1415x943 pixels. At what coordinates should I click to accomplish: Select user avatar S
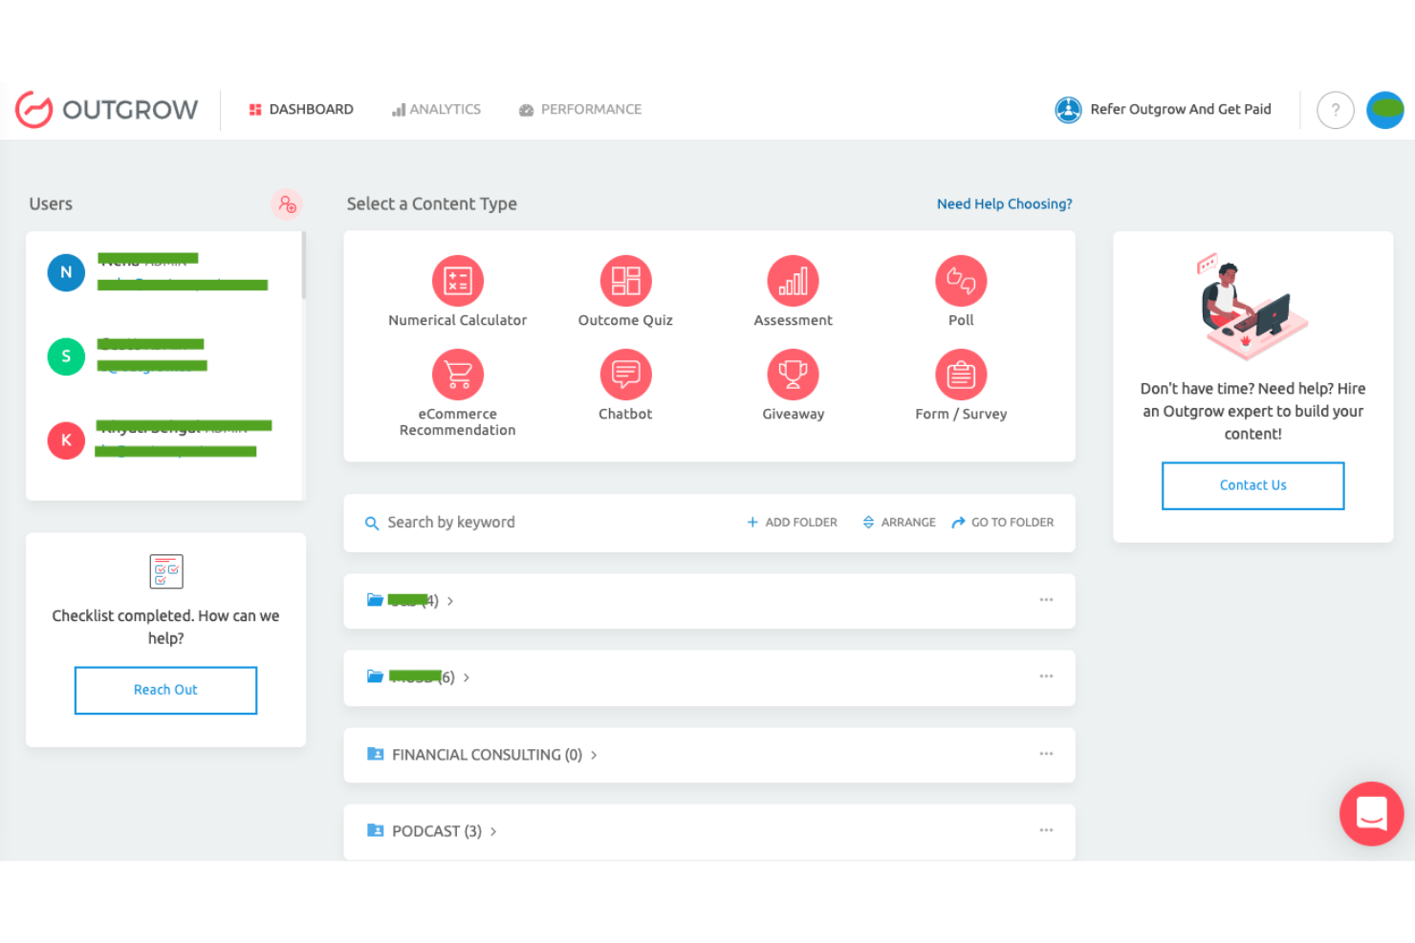tap(66, 356)
